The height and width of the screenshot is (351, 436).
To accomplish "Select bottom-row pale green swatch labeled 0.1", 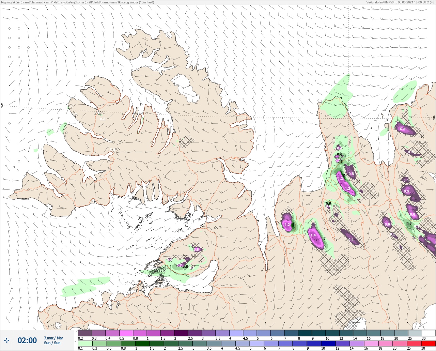I will [x=85, y=344].
